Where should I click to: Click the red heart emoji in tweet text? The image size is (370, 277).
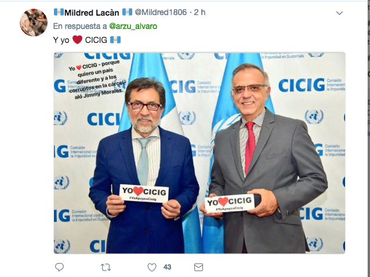77,39
